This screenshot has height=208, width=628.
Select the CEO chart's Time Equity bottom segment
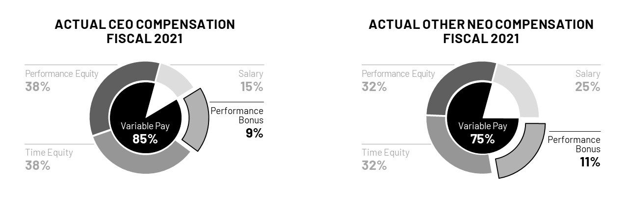point(142,161)
